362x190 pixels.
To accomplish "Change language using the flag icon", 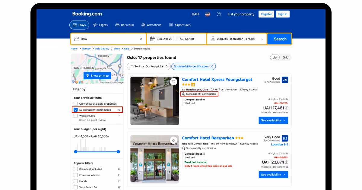I will (x=207, y=14).
